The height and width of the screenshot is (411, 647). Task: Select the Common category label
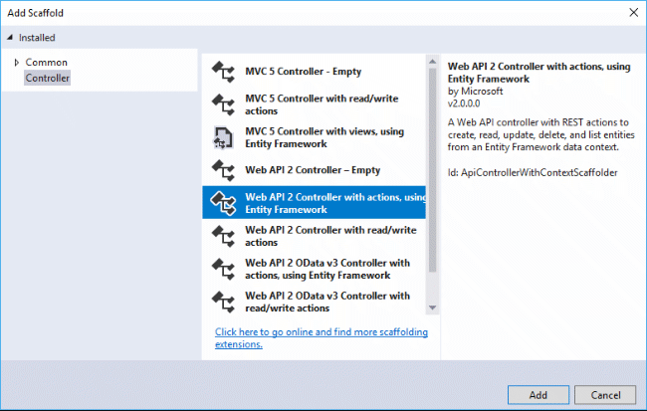tap(46, 63)
